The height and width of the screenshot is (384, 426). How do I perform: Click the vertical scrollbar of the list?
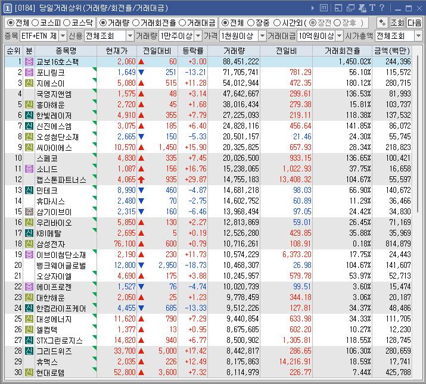pos(418,135)
